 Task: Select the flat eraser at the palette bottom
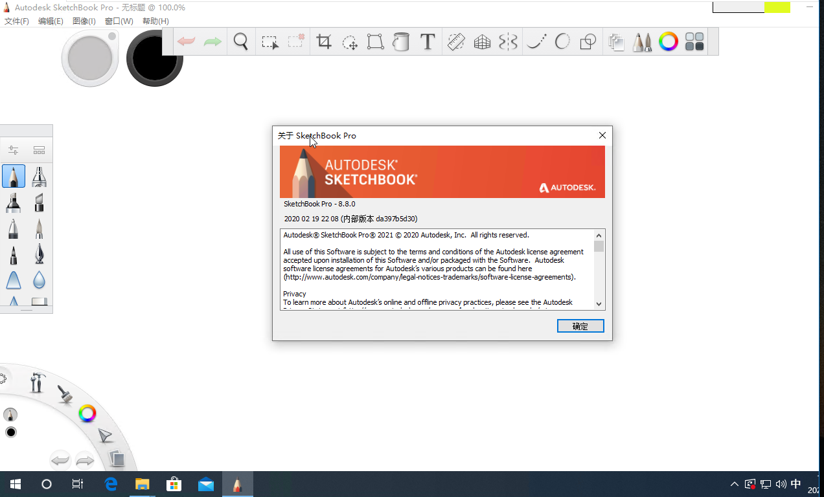click(39, 301)
